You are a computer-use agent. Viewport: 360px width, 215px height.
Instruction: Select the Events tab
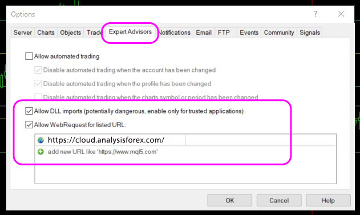249,33
